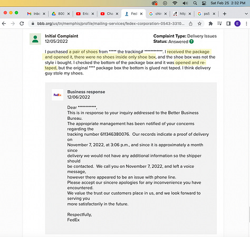This screenshot has width=250, height=237.
Task: Click the highlighted text 'a pair of shoes'
Action: 83,52
